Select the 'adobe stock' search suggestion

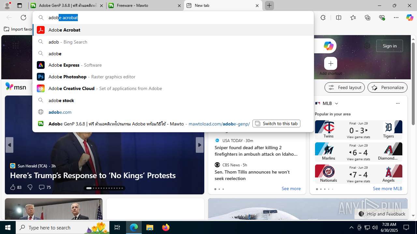[x=173, y=100]
